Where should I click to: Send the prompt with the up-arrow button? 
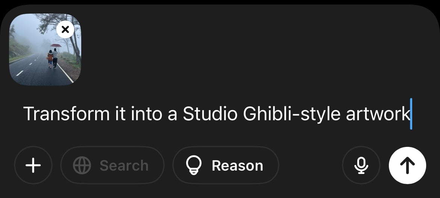point(407,165)
